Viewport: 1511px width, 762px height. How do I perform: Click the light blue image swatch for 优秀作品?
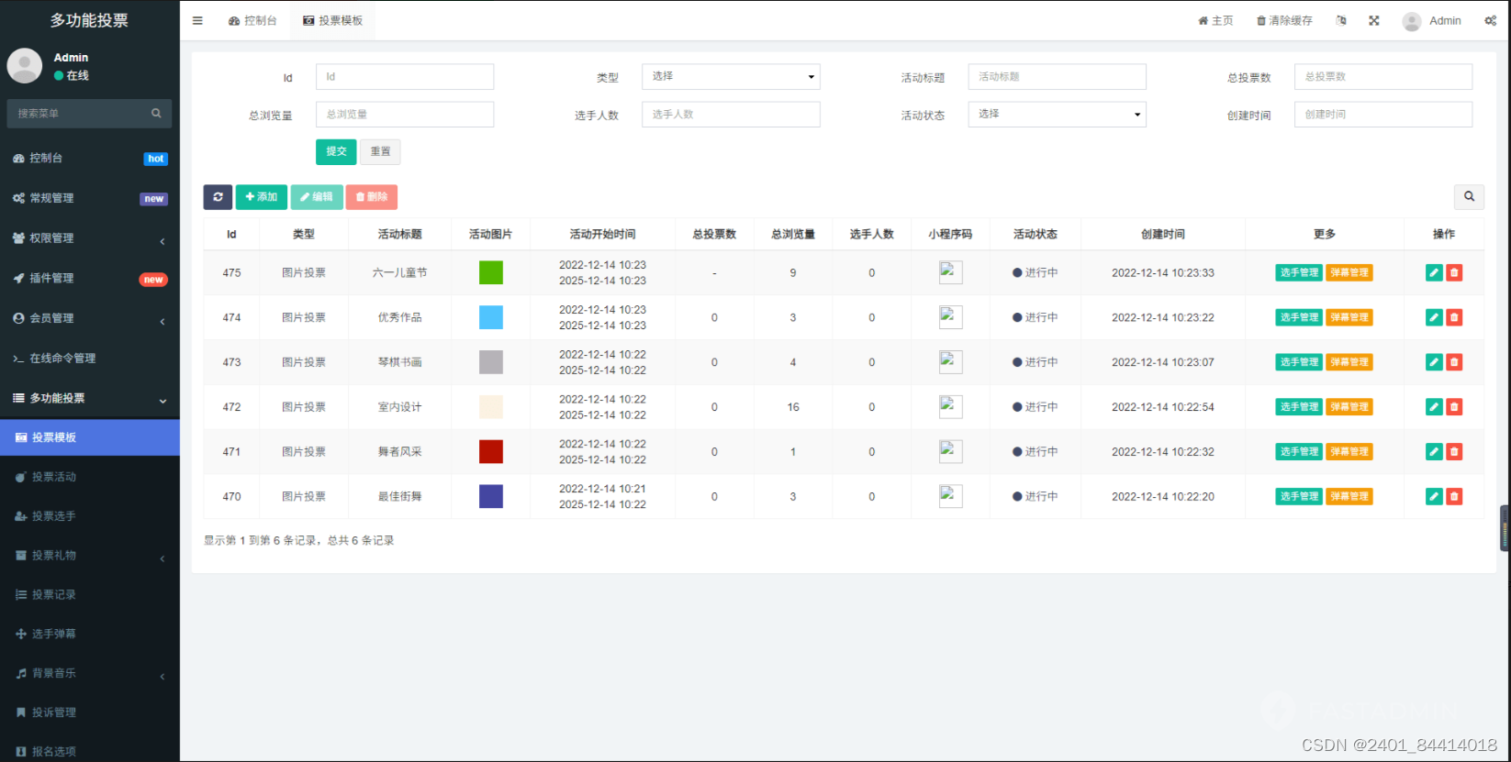pyautogui.click(x=491, y=317)
